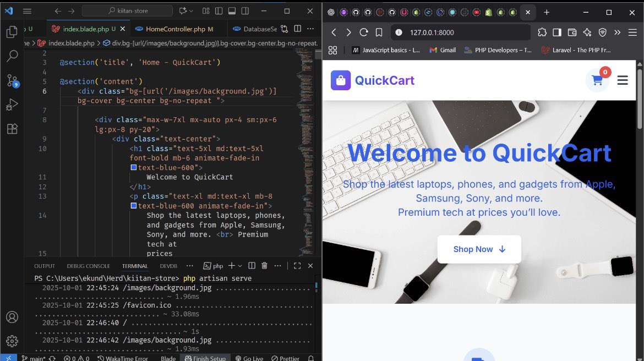Screen dimensions: 644x361
Task: Click the div.bg-[url… breadcrumb item
Action: pyautogui.click(x=210, y=43)
